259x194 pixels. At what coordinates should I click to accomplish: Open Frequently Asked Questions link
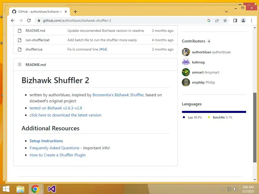[55, 148]
